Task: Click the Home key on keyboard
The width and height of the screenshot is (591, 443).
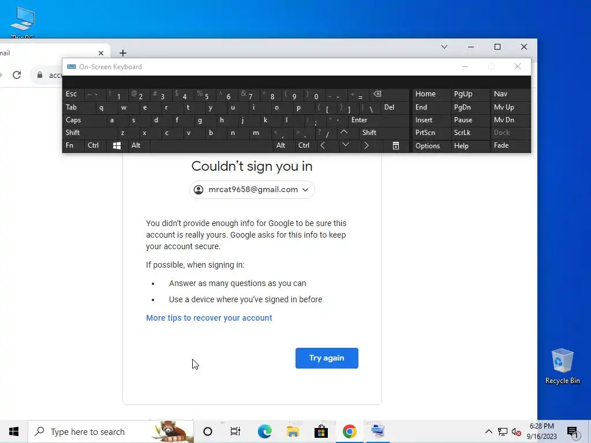Action: 431,94
